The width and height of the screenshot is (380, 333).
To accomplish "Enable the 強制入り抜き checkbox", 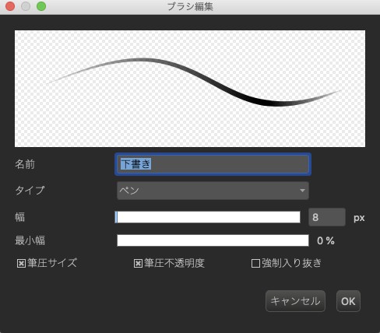I will 255,263.
